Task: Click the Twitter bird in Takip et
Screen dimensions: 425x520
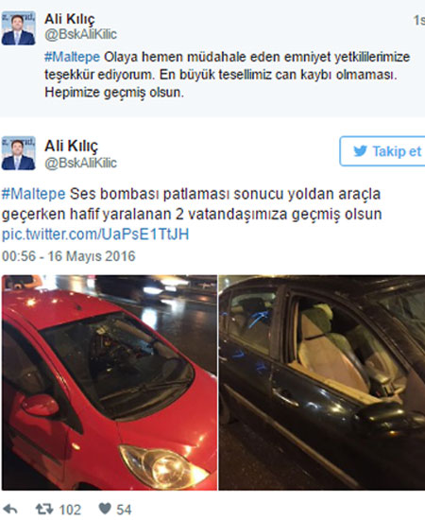Action: (360, 151)
